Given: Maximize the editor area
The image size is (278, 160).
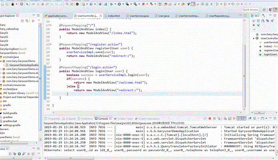Looking at the screenshot, I should tap(245, 16).
